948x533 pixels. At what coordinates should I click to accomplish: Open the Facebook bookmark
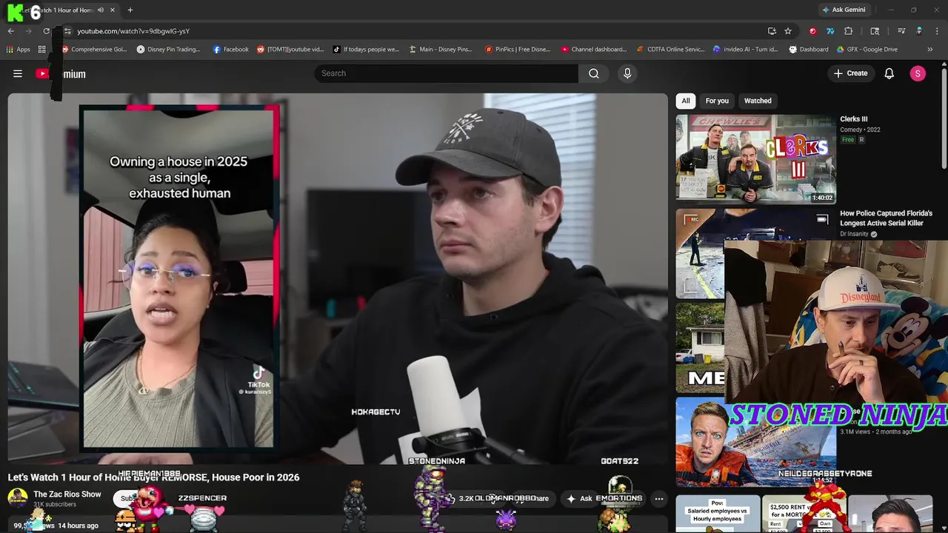(230, 50)
